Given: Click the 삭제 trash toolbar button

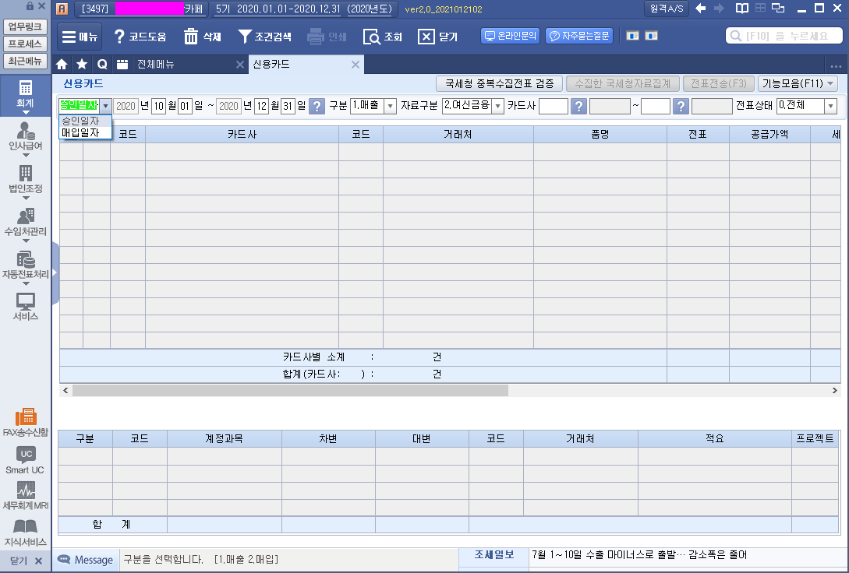Looking at the screenshot, I should (202, 37).
